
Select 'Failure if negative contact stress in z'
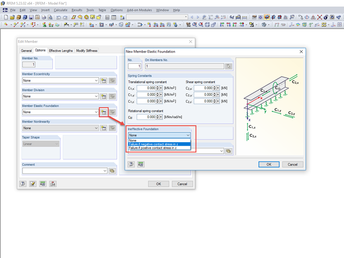[159, 144]
